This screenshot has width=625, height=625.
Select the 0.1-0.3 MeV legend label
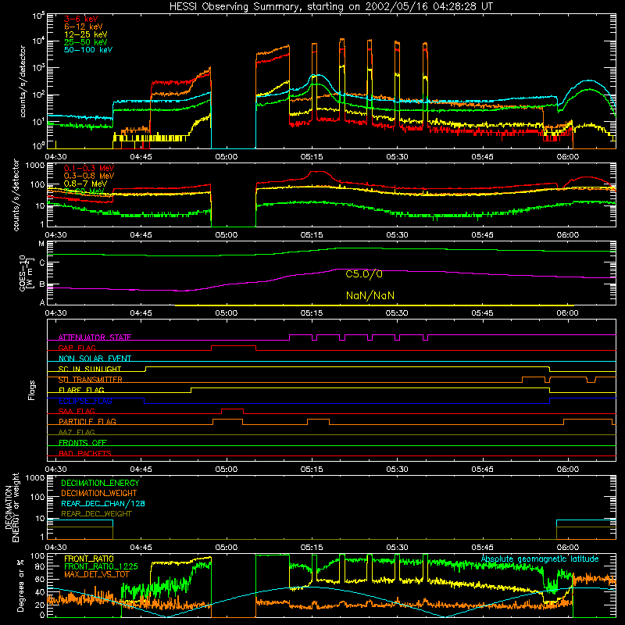click(89, 168)
